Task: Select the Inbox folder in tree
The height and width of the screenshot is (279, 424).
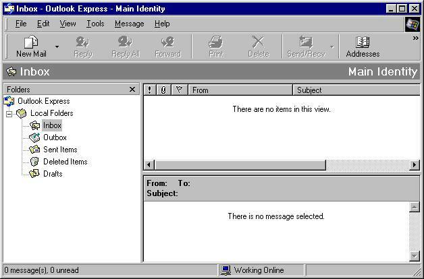Action: [x=52, y=125]
